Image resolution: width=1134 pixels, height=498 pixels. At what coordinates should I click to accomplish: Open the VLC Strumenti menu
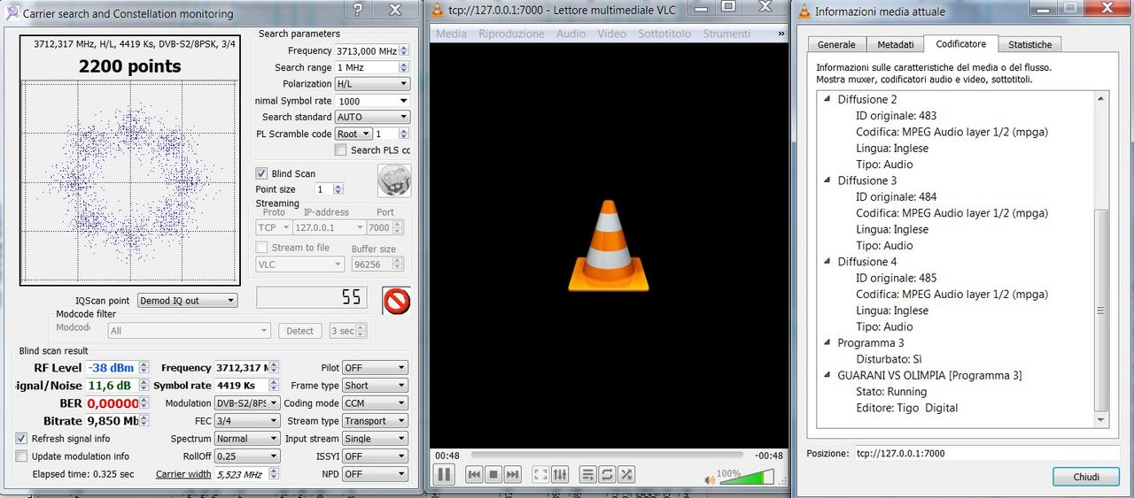[726, 34]
